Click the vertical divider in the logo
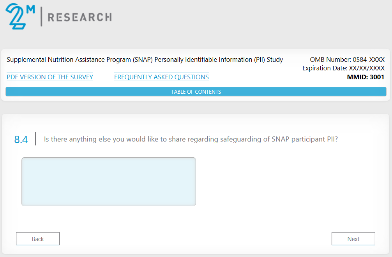 pos(41,17)
